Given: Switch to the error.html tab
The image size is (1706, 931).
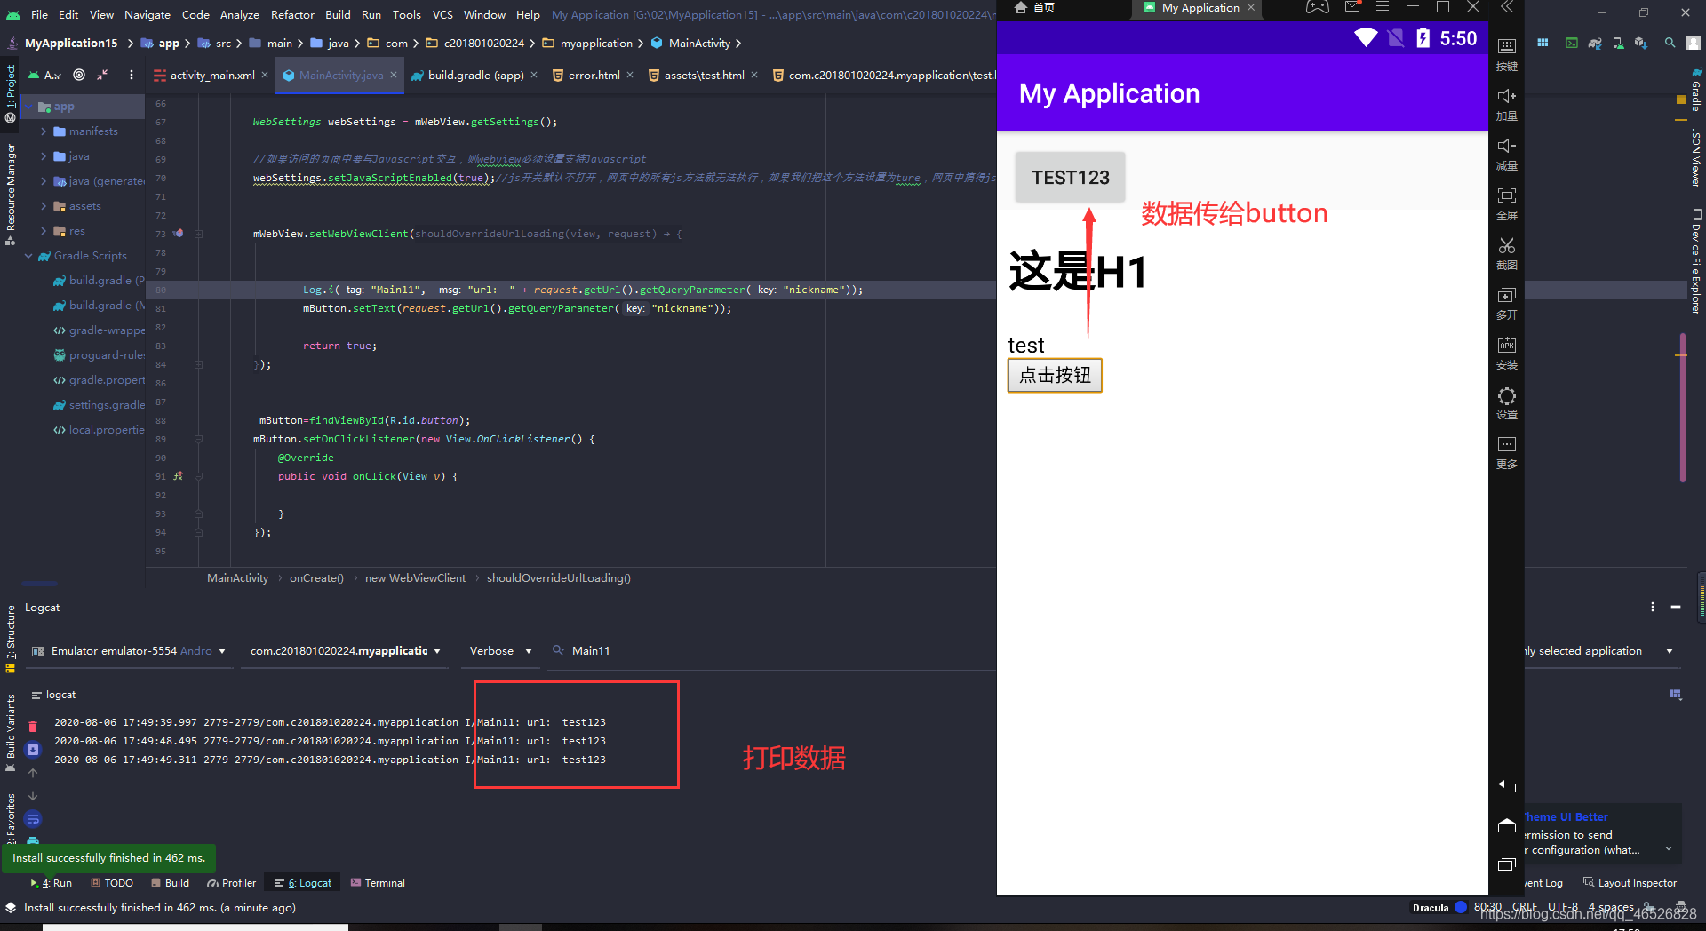Looking at the screenshot, I should click(x=594, y=76).
